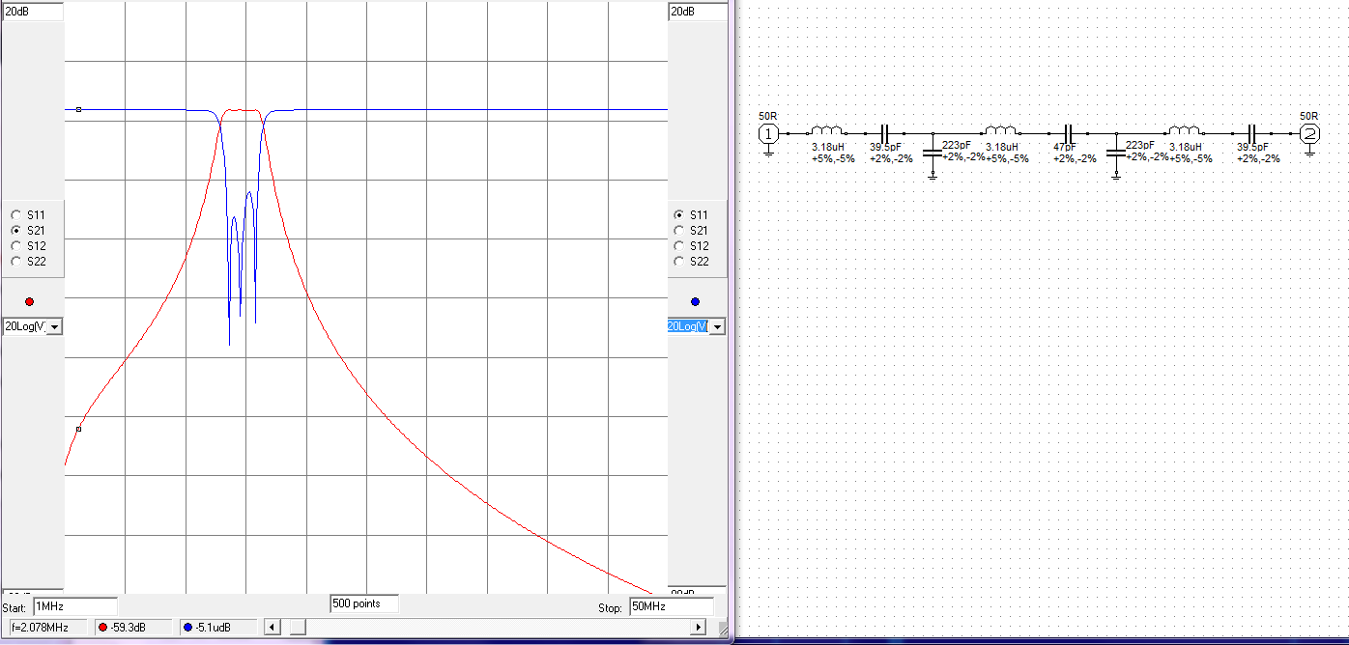Screen dimensions: 1349x645
Task: Click the frequency marker scrollbar thumb
Action: [x=298, y=628]
